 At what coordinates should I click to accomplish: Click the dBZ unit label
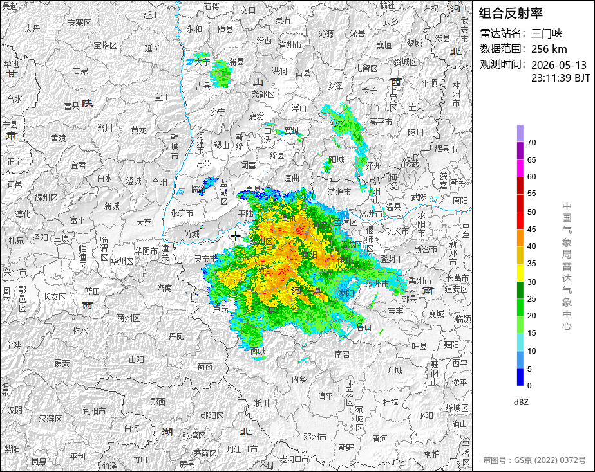[x=521, y=403]
